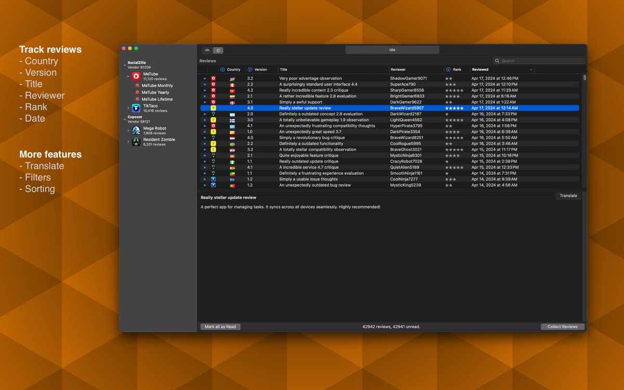This screenshot has width=624, height=390.
Task: Sort reviews by Title column header
Action: pos(283,69)
